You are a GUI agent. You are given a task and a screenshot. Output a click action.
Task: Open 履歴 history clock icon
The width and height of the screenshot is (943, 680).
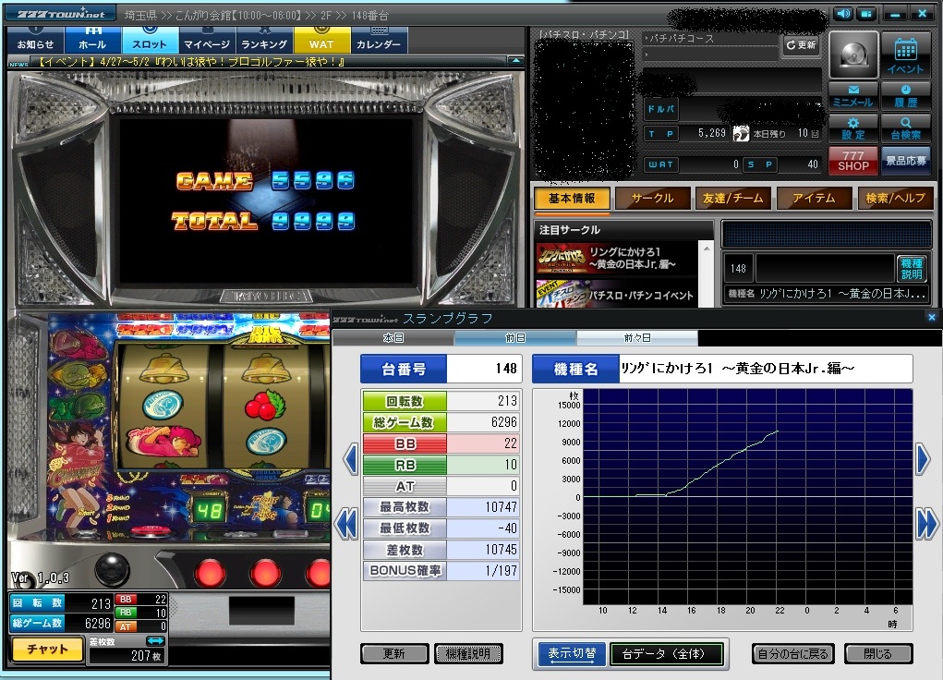point(905,96)
